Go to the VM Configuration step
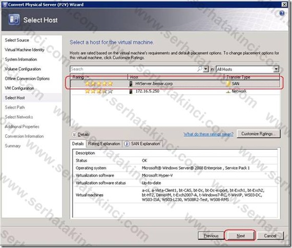The height and width of the screenshot is (248, 292). [x=19, y=88]
